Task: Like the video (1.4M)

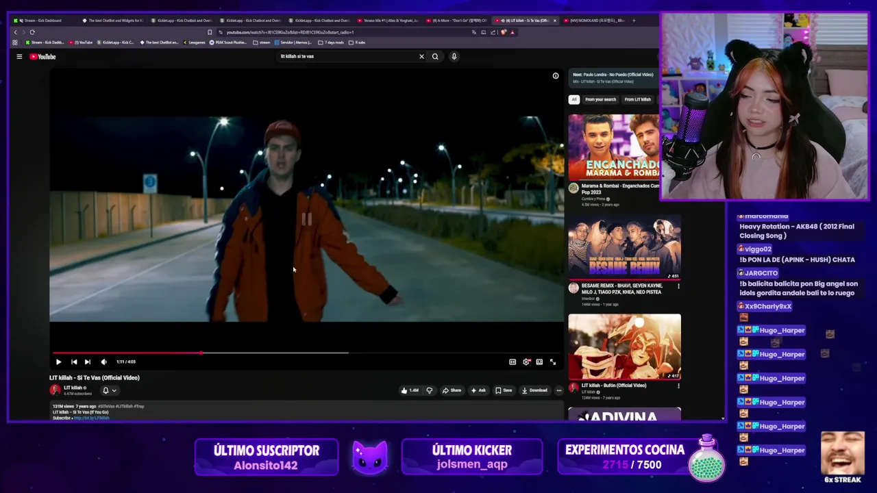Action: coord(410,390)
